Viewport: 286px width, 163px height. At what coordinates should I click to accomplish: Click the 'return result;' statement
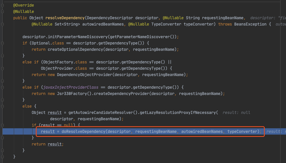47,144
